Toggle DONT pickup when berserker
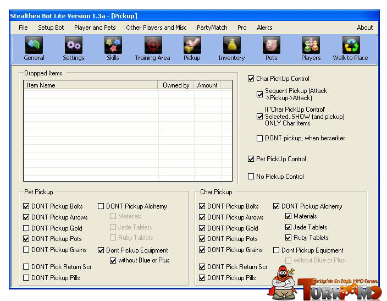Screen dimensions: 387x301 tap(260, 139)
